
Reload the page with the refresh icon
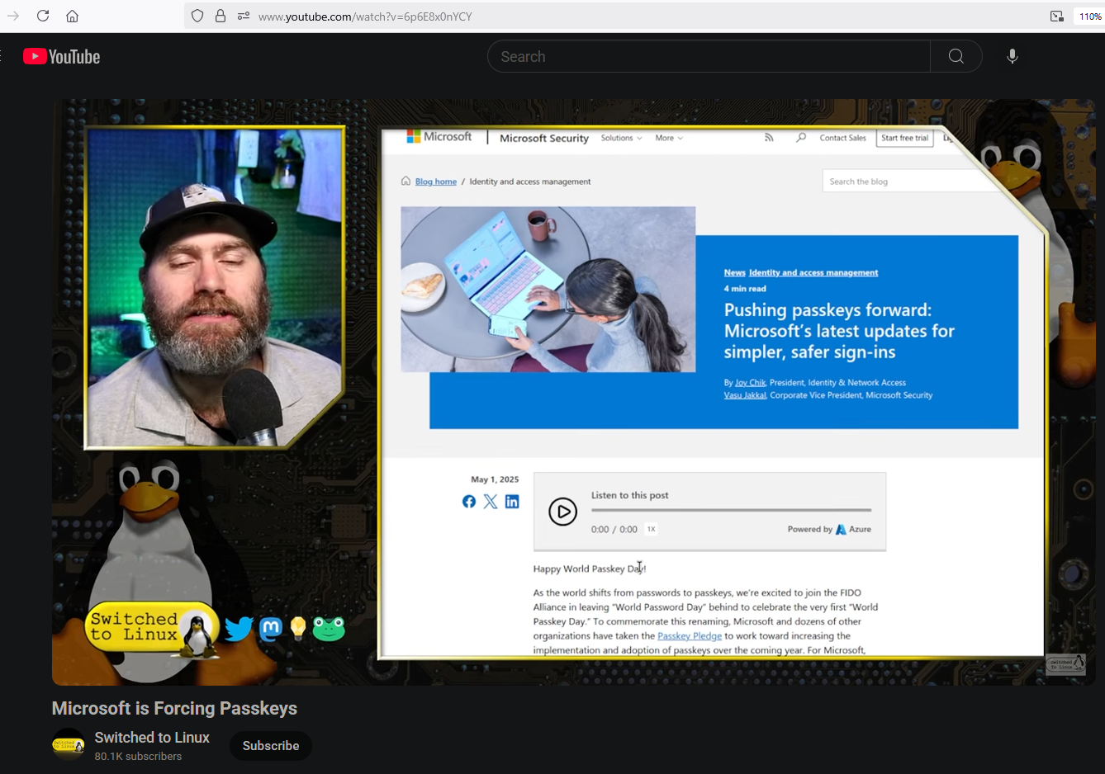43,16
